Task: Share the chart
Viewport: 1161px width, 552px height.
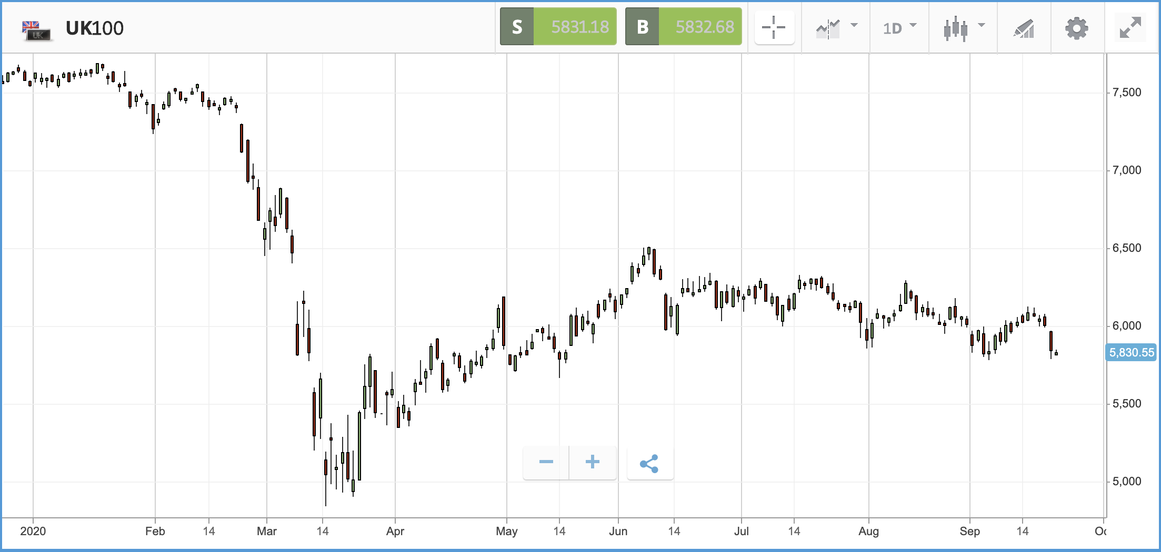Action: pos(649,463)
